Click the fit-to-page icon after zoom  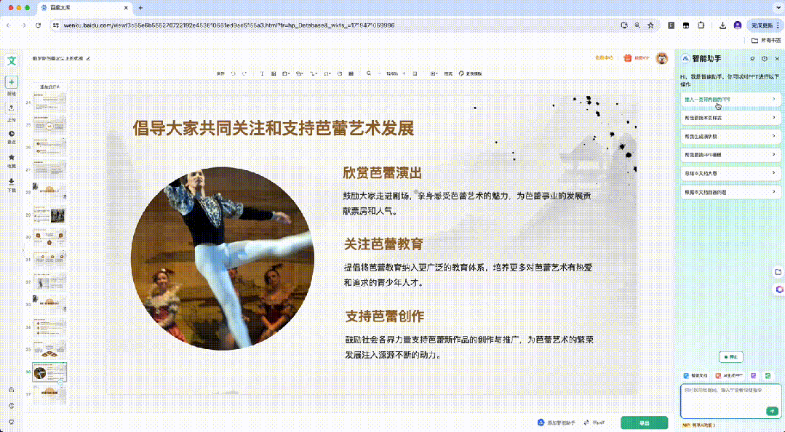pos(415,73)
